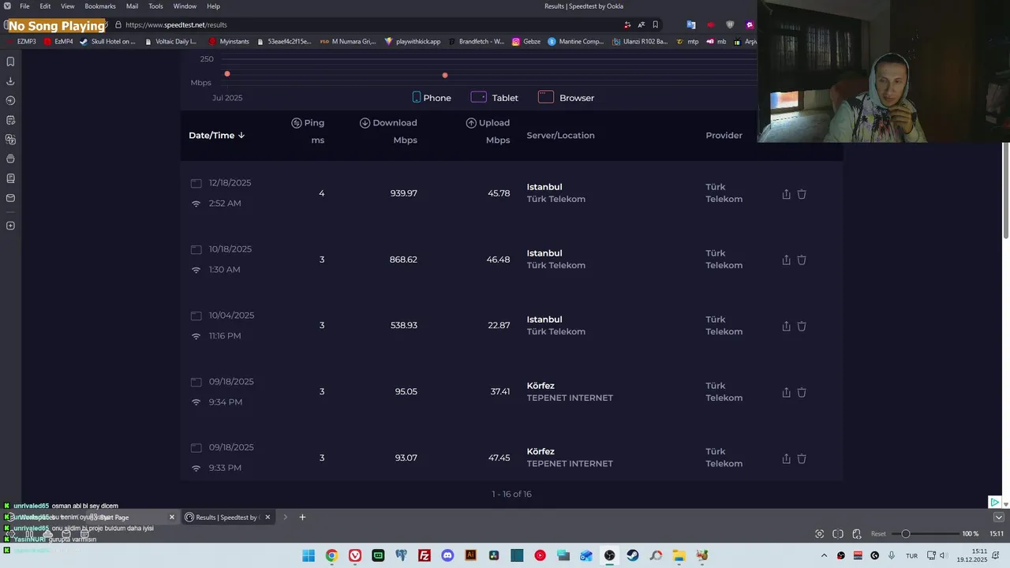The width and height of the screenshot is (1010, 568).
Task: Open the Help menu
Action: pos(213,6)
